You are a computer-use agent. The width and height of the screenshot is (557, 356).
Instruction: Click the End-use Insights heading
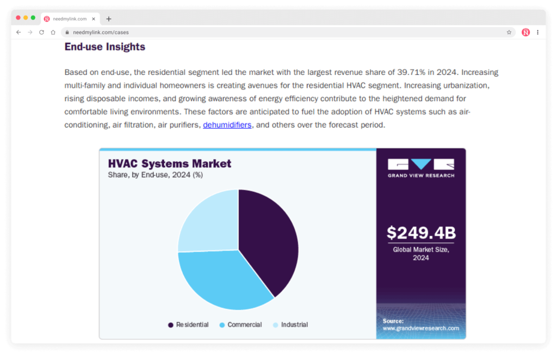104,47
